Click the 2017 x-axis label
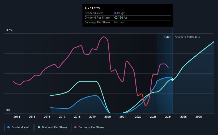The width and height of the screenshot is (218, 135). 62,117
